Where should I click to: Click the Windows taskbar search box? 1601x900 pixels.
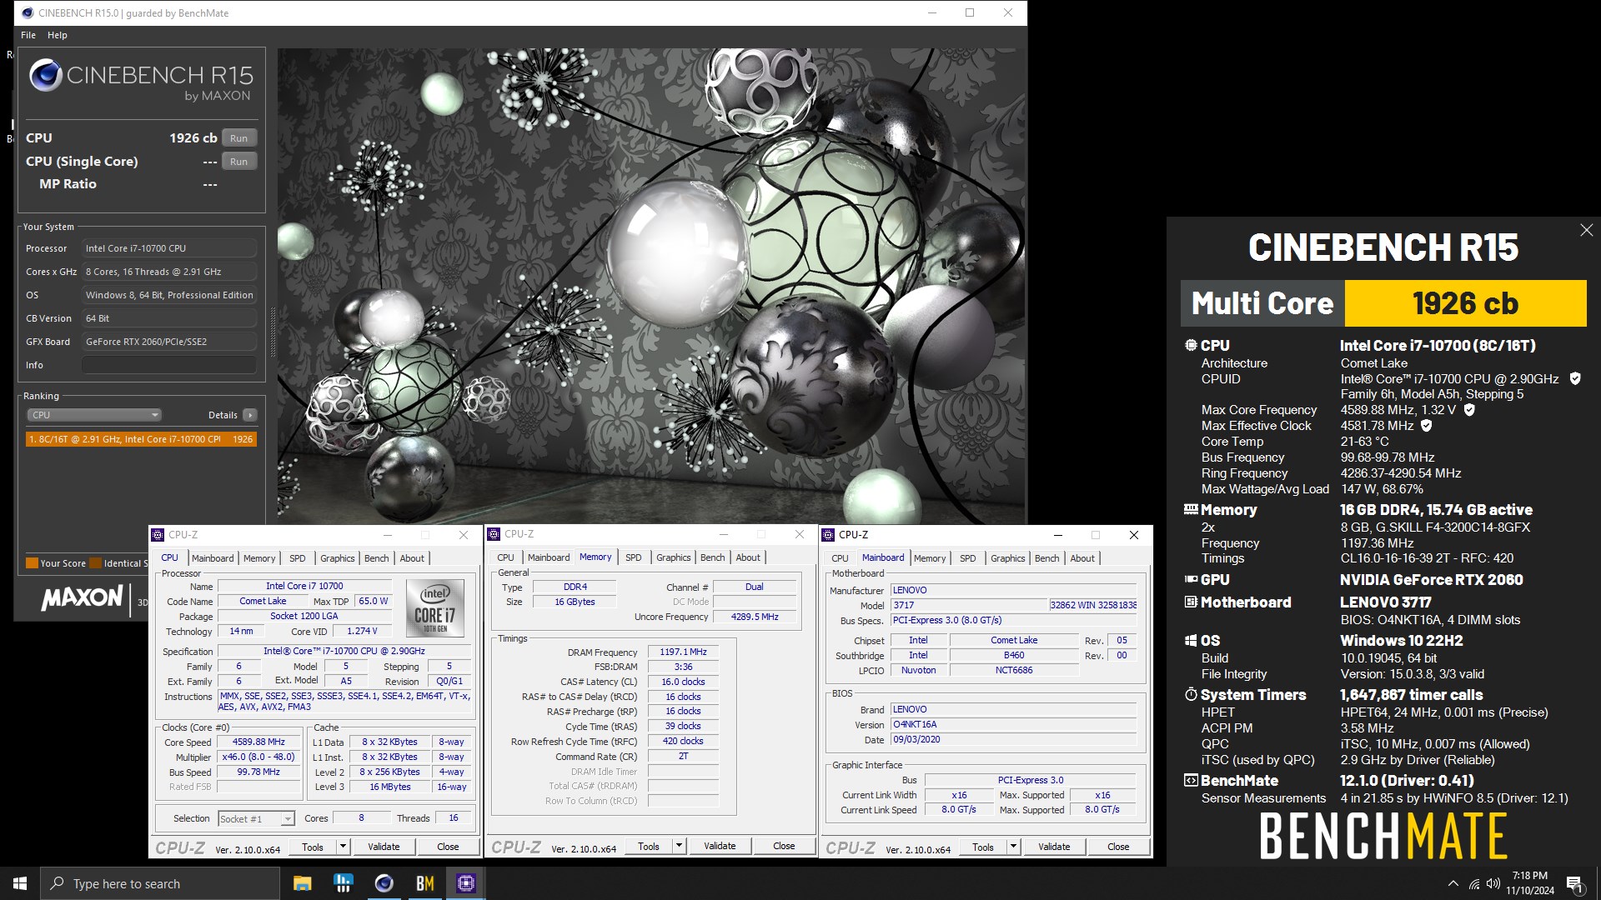(x=160, y=883)
